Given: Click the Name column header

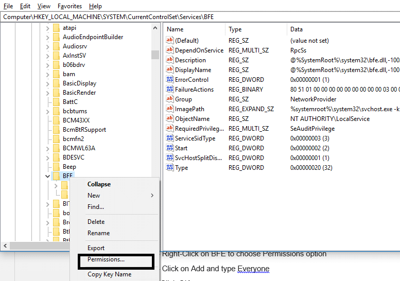Looking at the screenshot, I should (175, 29).
